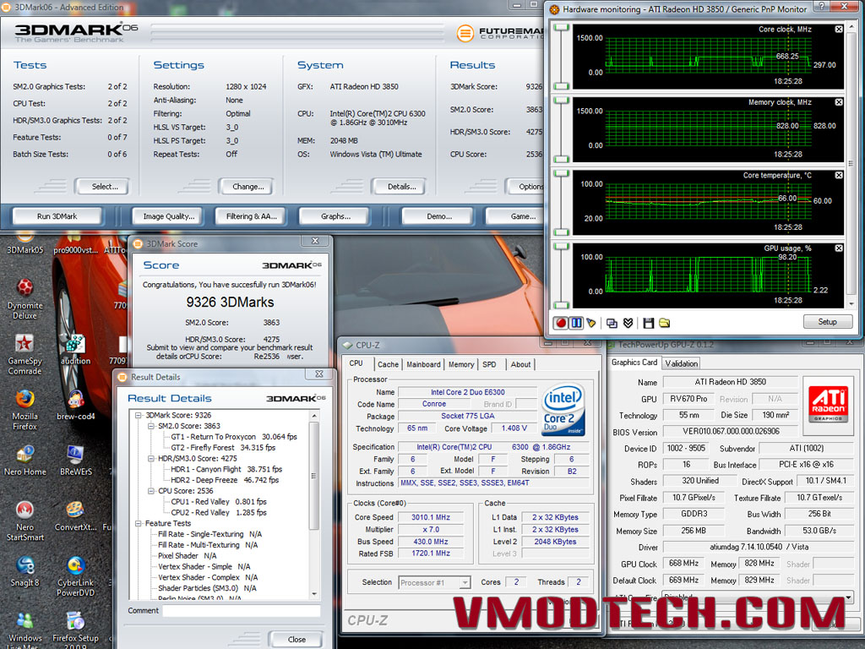Image resolution: width=865 pixels, height=649 pixels.
Task: Save monitoring log with the floppy disk icon
Action: click(649, 323)
